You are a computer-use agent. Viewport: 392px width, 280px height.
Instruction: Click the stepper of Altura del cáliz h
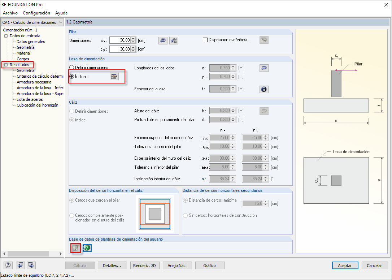point(233,111)
